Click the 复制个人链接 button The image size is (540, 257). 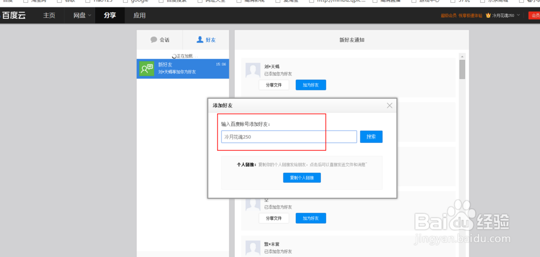[302, 178]
